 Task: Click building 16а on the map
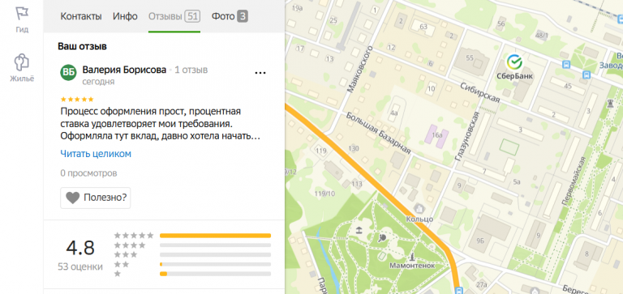(x=437, y=136)
